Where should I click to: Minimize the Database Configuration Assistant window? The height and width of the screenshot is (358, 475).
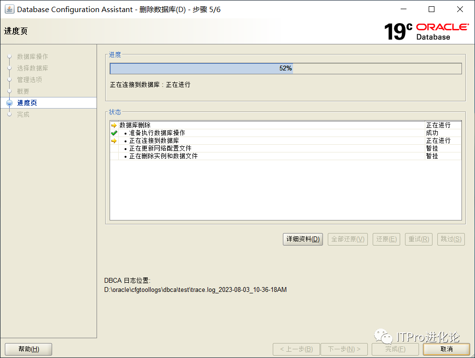point(404,9)
